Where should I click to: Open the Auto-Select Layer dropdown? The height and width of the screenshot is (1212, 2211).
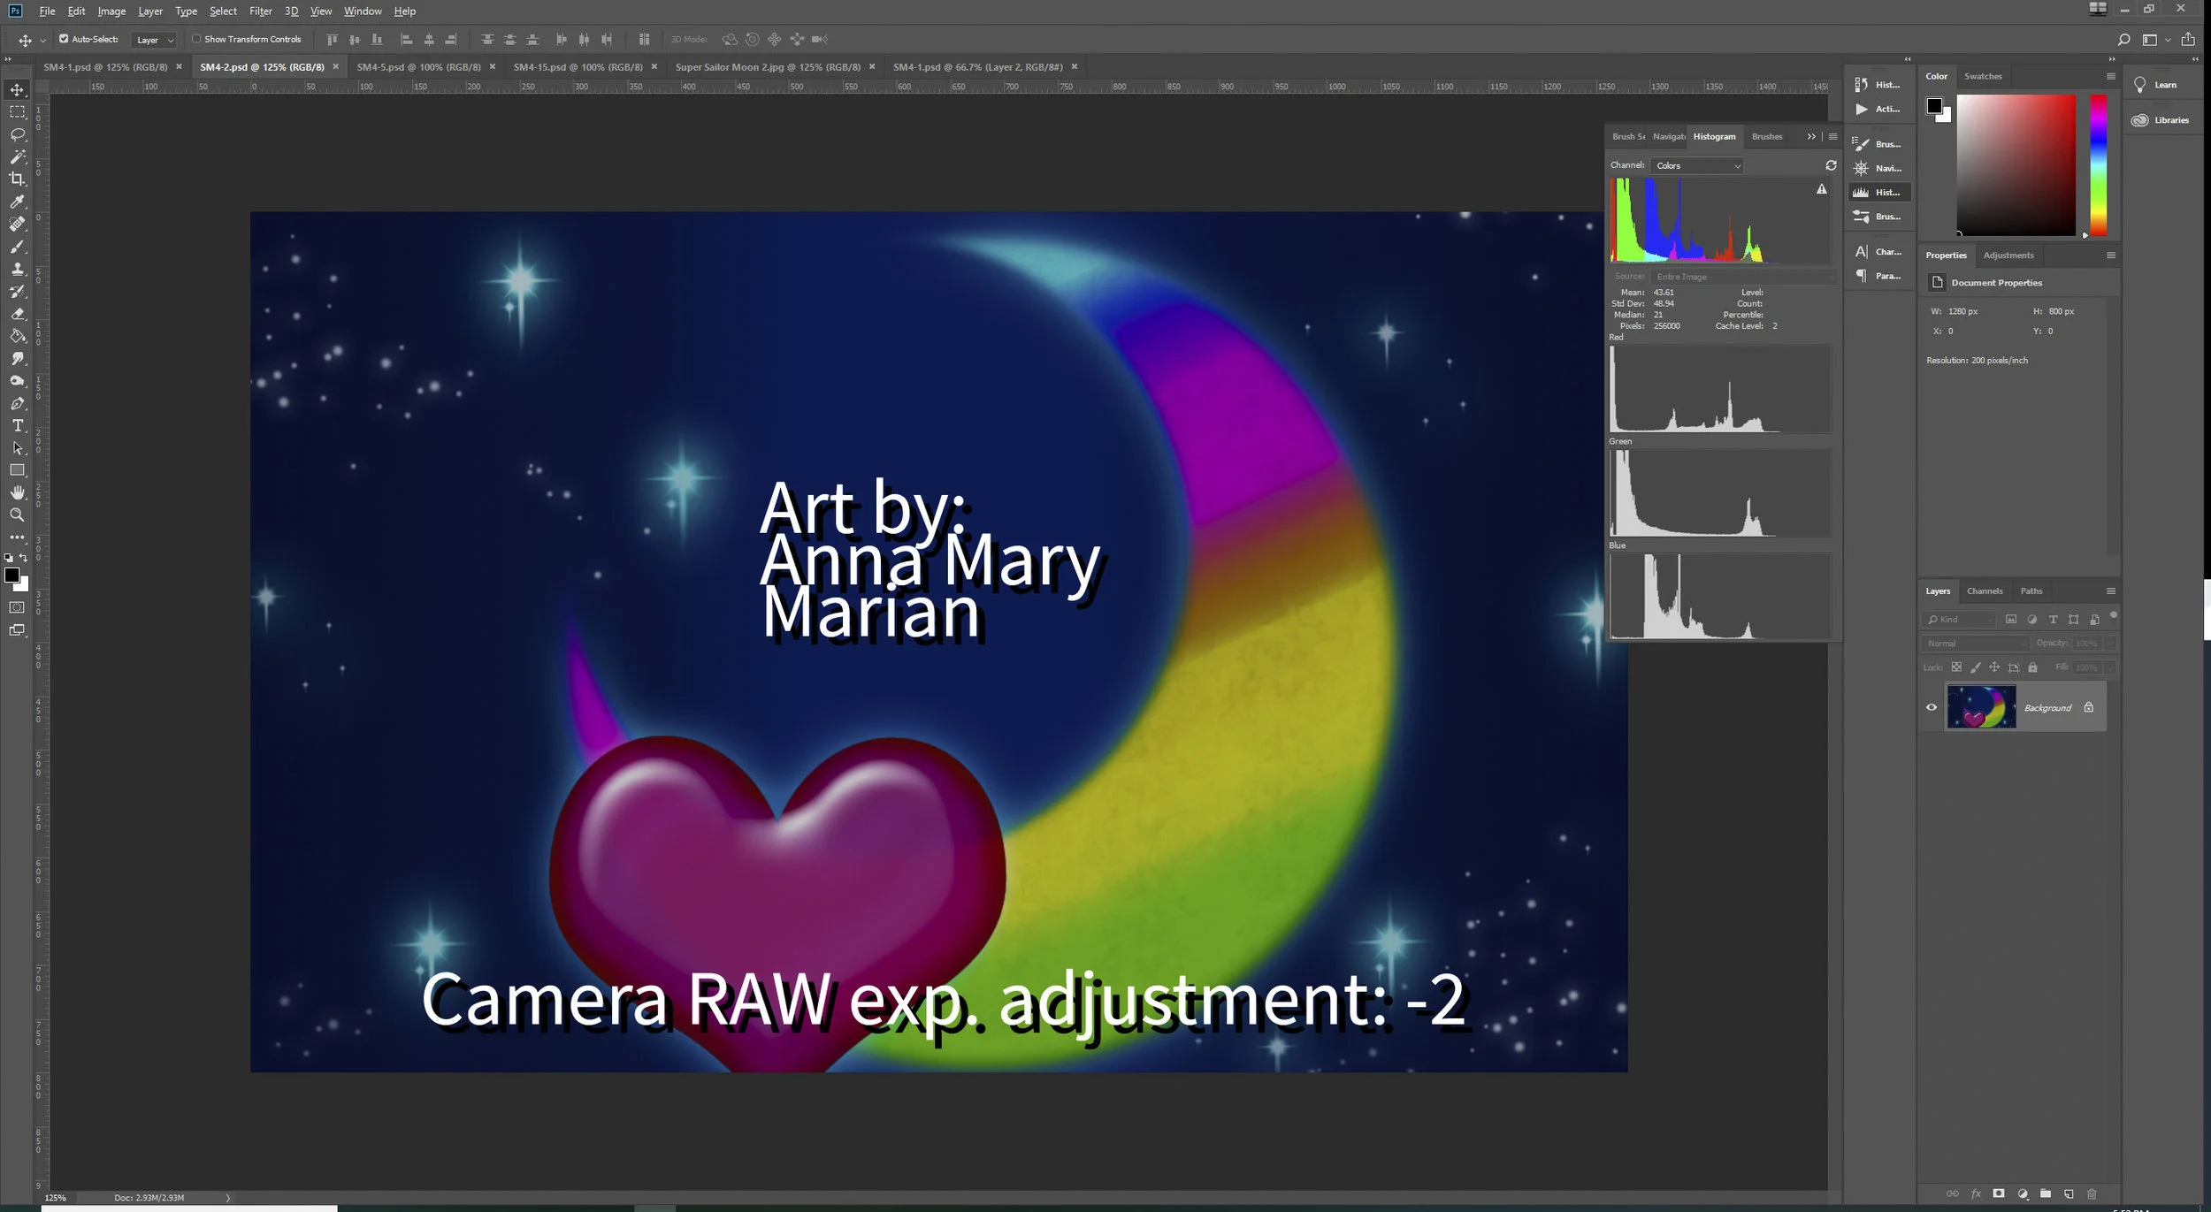pyautogui.click(x=154, y=40)
